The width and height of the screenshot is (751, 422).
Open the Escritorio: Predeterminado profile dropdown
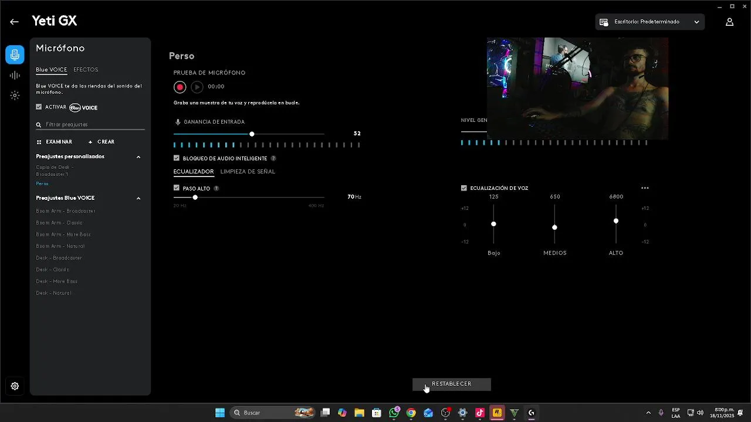tap(650, 22)
